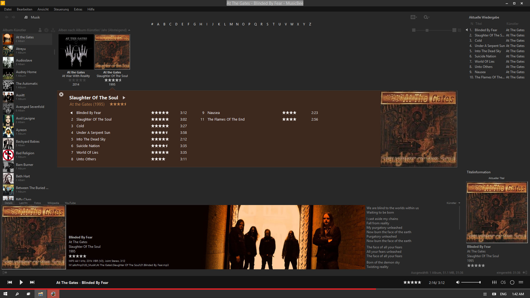Image resolution: width=530 pixels, height=298 pixels.
Task: Switch left panel to artist view icon
Action: click(40, 30)
